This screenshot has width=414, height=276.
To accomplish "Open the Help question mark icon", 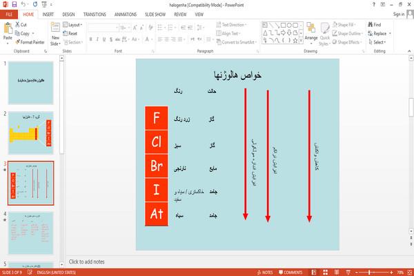I will tap(373, 5).
